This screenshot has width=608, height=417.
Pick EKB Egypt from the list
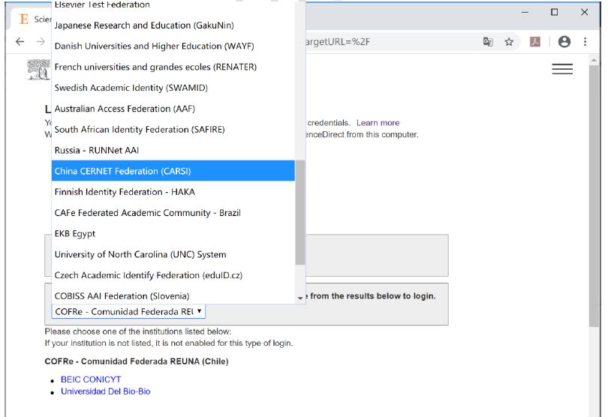coord(173,234)
